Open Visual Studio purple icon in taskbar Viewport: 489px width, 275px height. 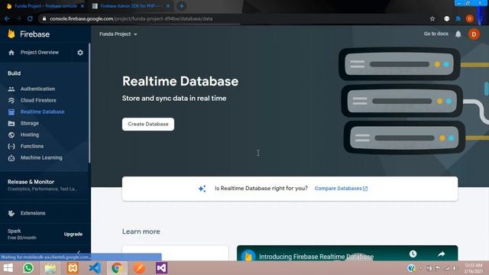pyautogui.click(x=161, y=268)
